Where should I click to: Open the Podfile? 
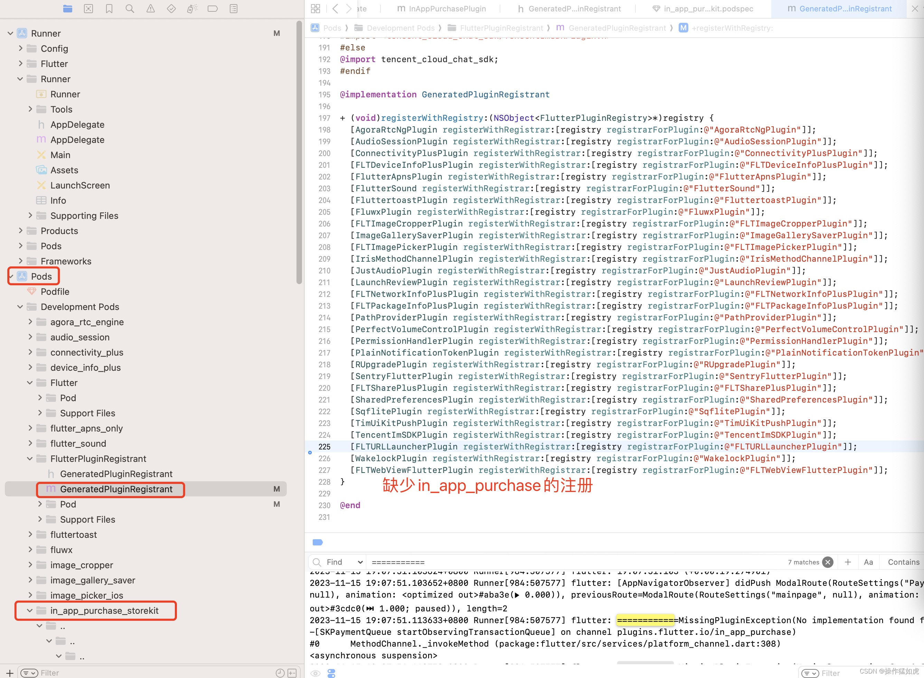tap(55, 291)
